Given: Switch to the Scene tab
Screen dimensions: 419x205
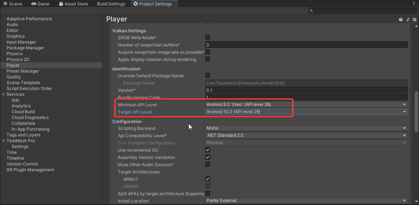Looking at the screenshot, I should (13, 4).
